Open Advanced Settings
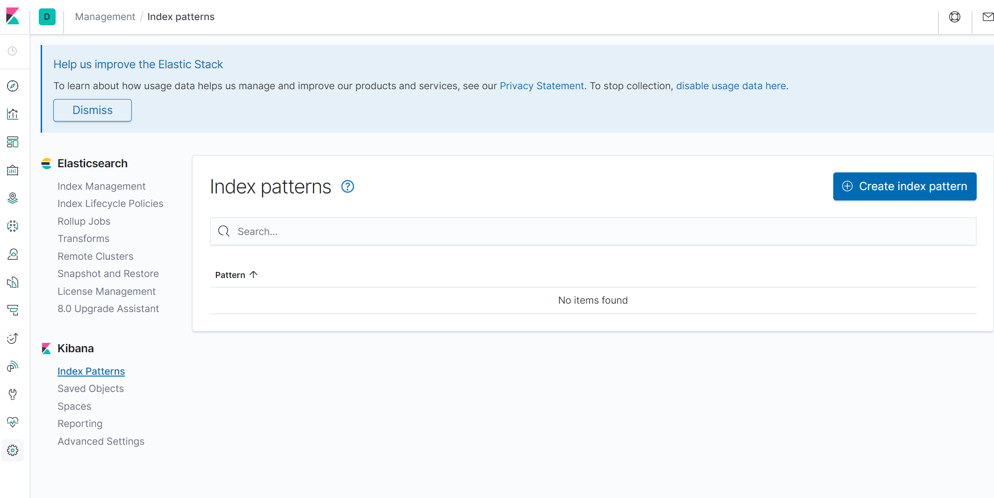 pyautogui.click(x=101, y=441)
